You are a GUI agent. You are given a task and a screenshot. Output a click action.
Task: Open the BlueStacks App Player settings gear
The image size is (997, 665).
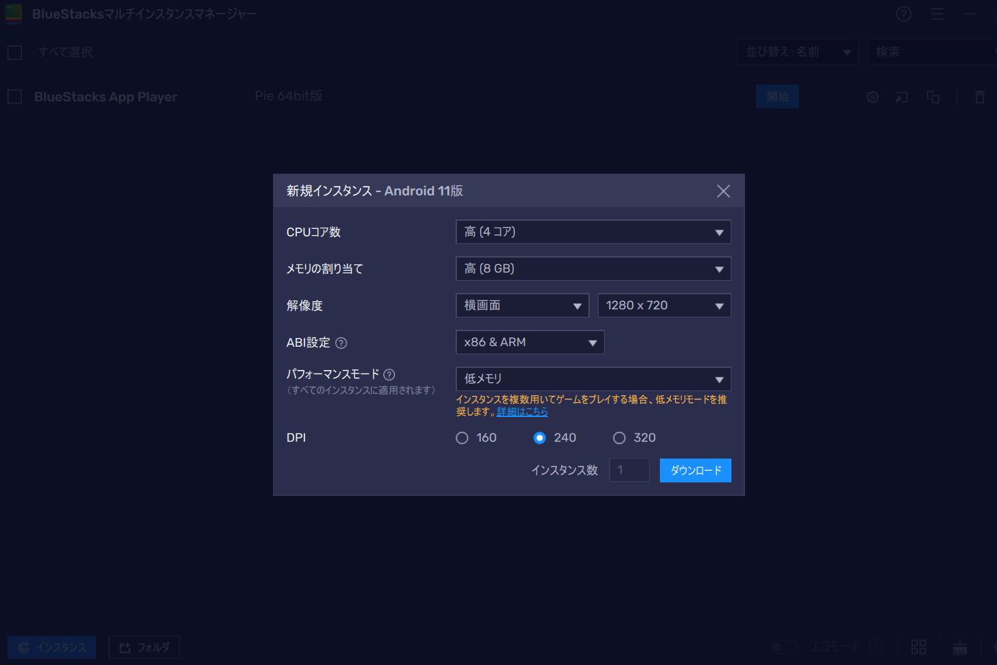click(x=872, y=97)
